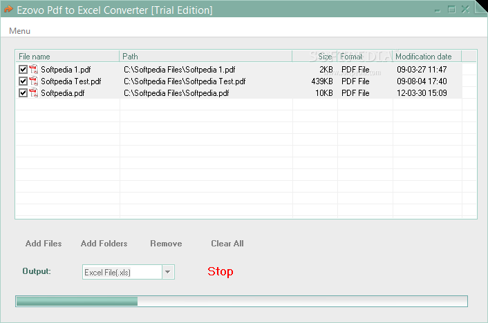Click the PDF icon beside Softpedia.pdf
This screenshot has width=488, height=323.
34,93
